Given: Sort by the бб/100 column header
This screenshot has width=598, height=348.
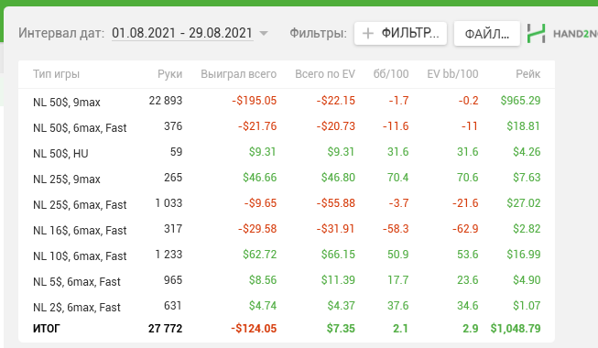Looking at the screenshot, I should 390,73.
